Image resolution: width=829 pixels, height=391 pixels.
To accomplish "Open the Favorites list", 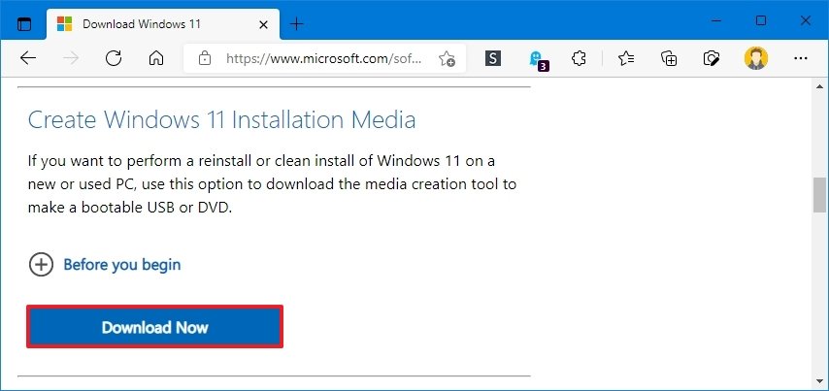I will point(626,58).
